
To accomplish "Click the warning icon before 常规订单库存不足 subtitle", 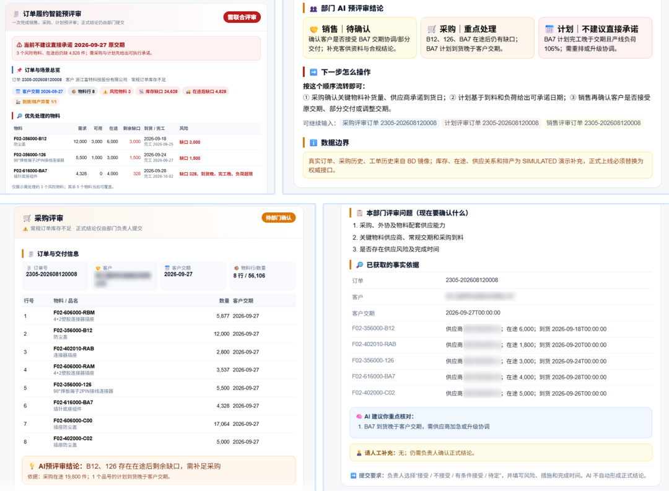I will click(x=25, y=228).
